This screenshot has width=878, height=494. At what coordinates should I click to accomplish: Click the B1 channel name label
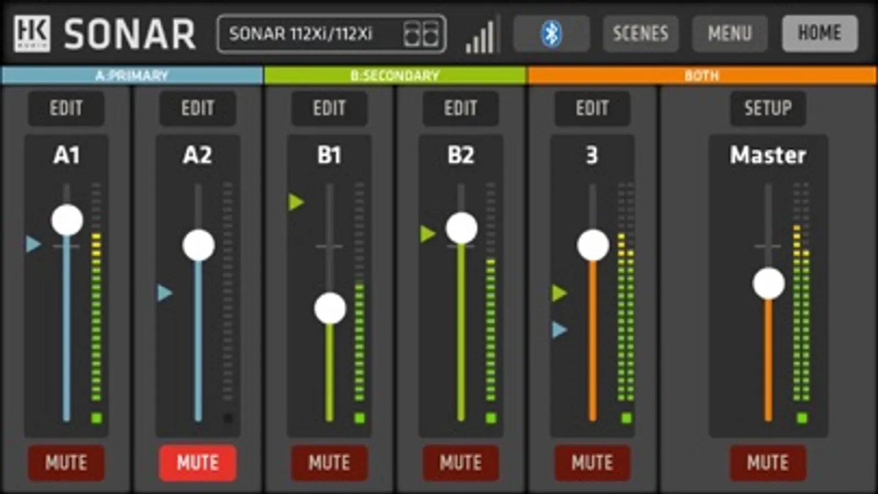(x=329, y=155)
